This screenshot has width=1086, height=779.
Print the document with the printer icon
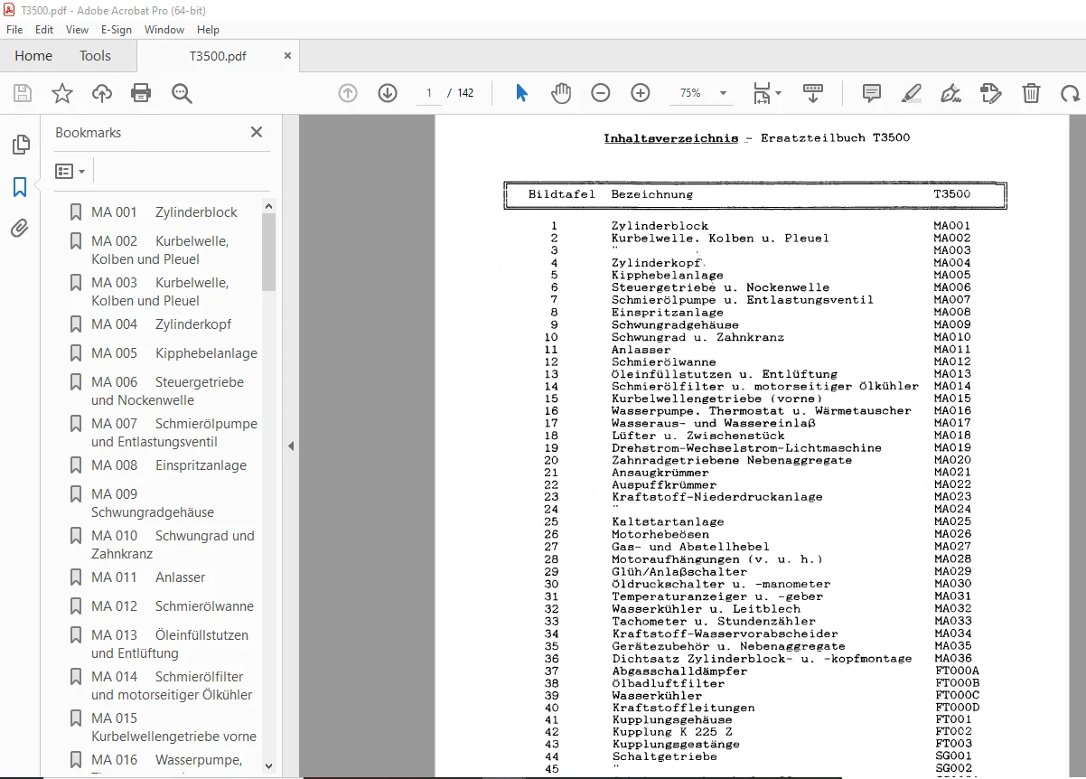pyautogui.click(x=141, y=93)
